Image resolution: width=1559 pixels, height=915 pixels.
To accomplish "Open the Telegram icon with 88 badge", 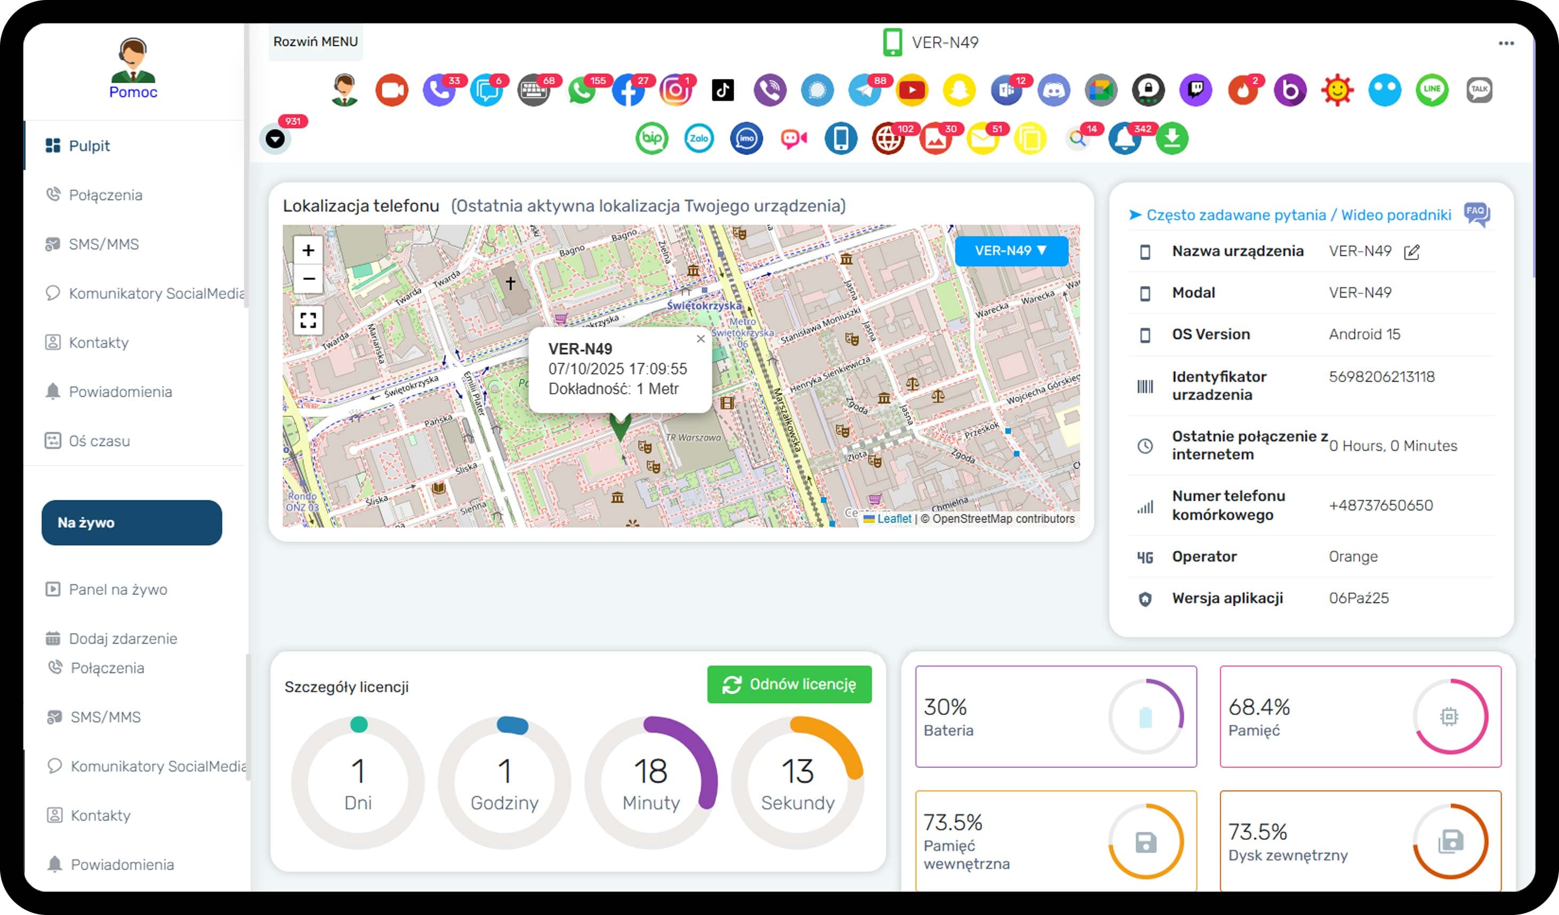I will (865, 91).
